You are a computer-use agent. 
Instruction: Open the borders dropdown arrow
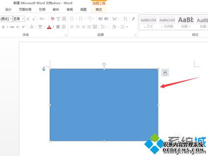(x=127, y=27)
